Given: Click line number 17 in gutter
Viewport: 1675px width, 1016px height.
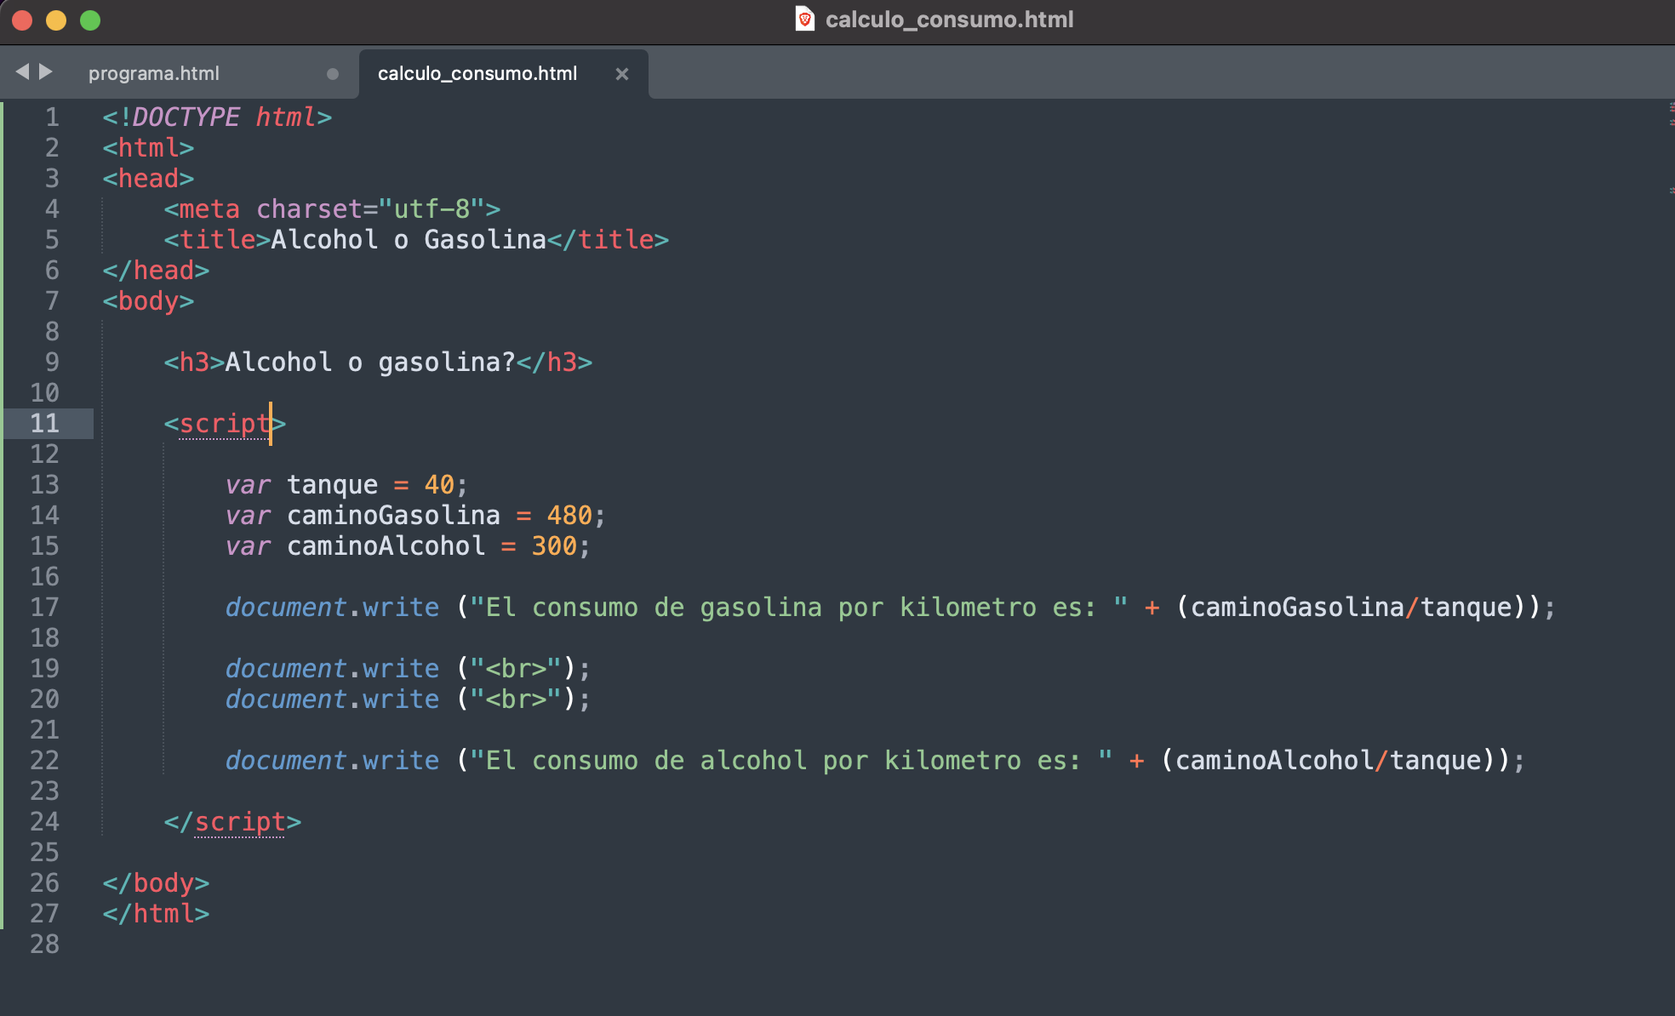Looking at the screenshot, I should (45, 607).
